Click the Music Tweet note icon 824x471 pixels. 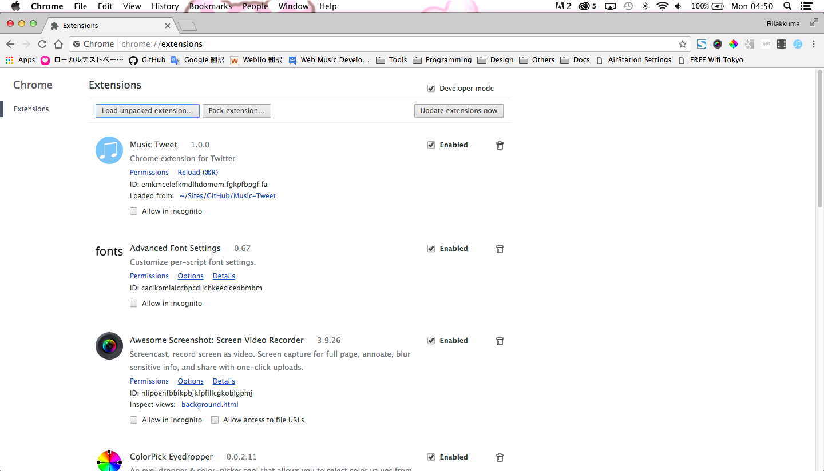click(109, 150)
